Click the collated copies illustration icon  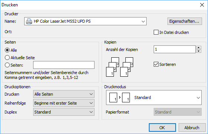click(x=120, y=67)
